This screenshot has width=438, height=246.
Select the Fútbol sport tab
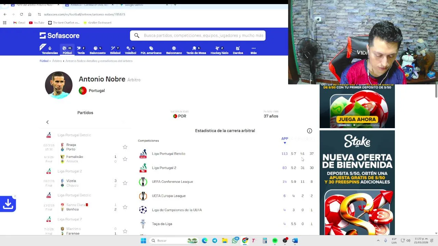[67, 50]
